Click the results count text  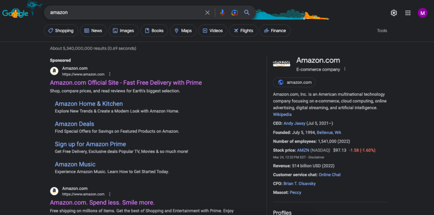93,48
